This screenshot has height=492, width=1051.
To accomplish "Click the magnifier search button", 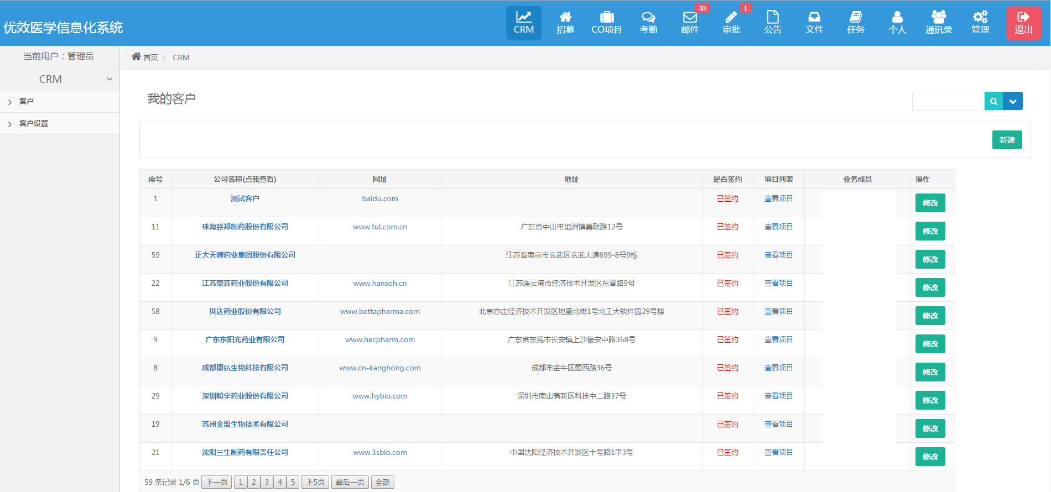I will coord(993,101).
